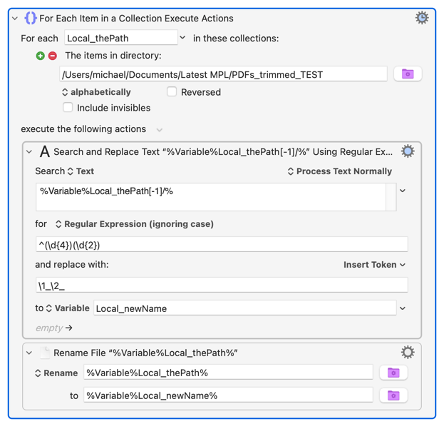Click the Local_newName variable field
This screenshot has width=444, height=429.
[244, 308]
